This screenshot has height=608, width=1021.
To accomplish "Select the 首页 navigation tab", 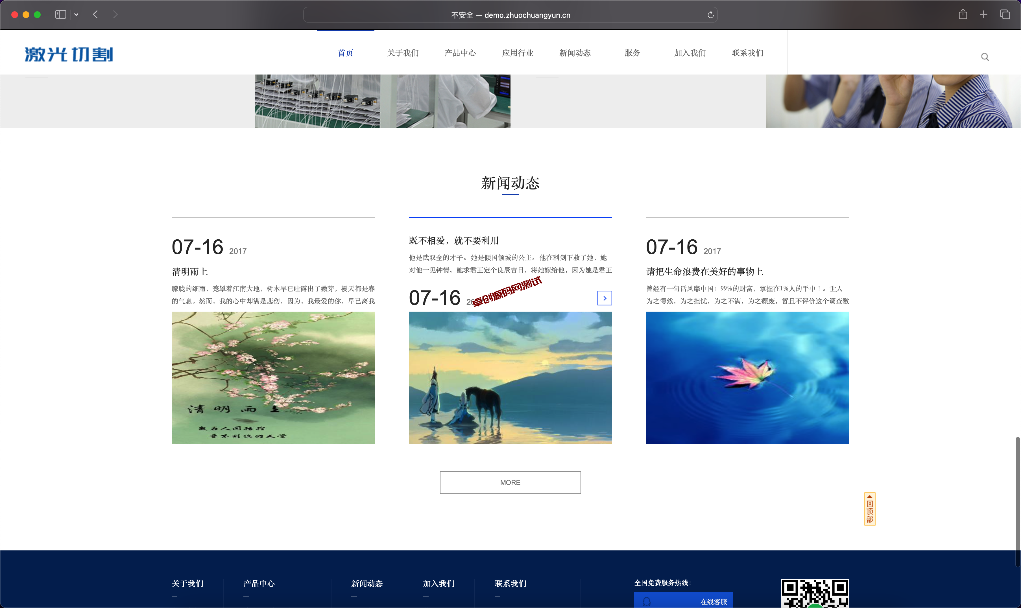I will pos(345,53).
